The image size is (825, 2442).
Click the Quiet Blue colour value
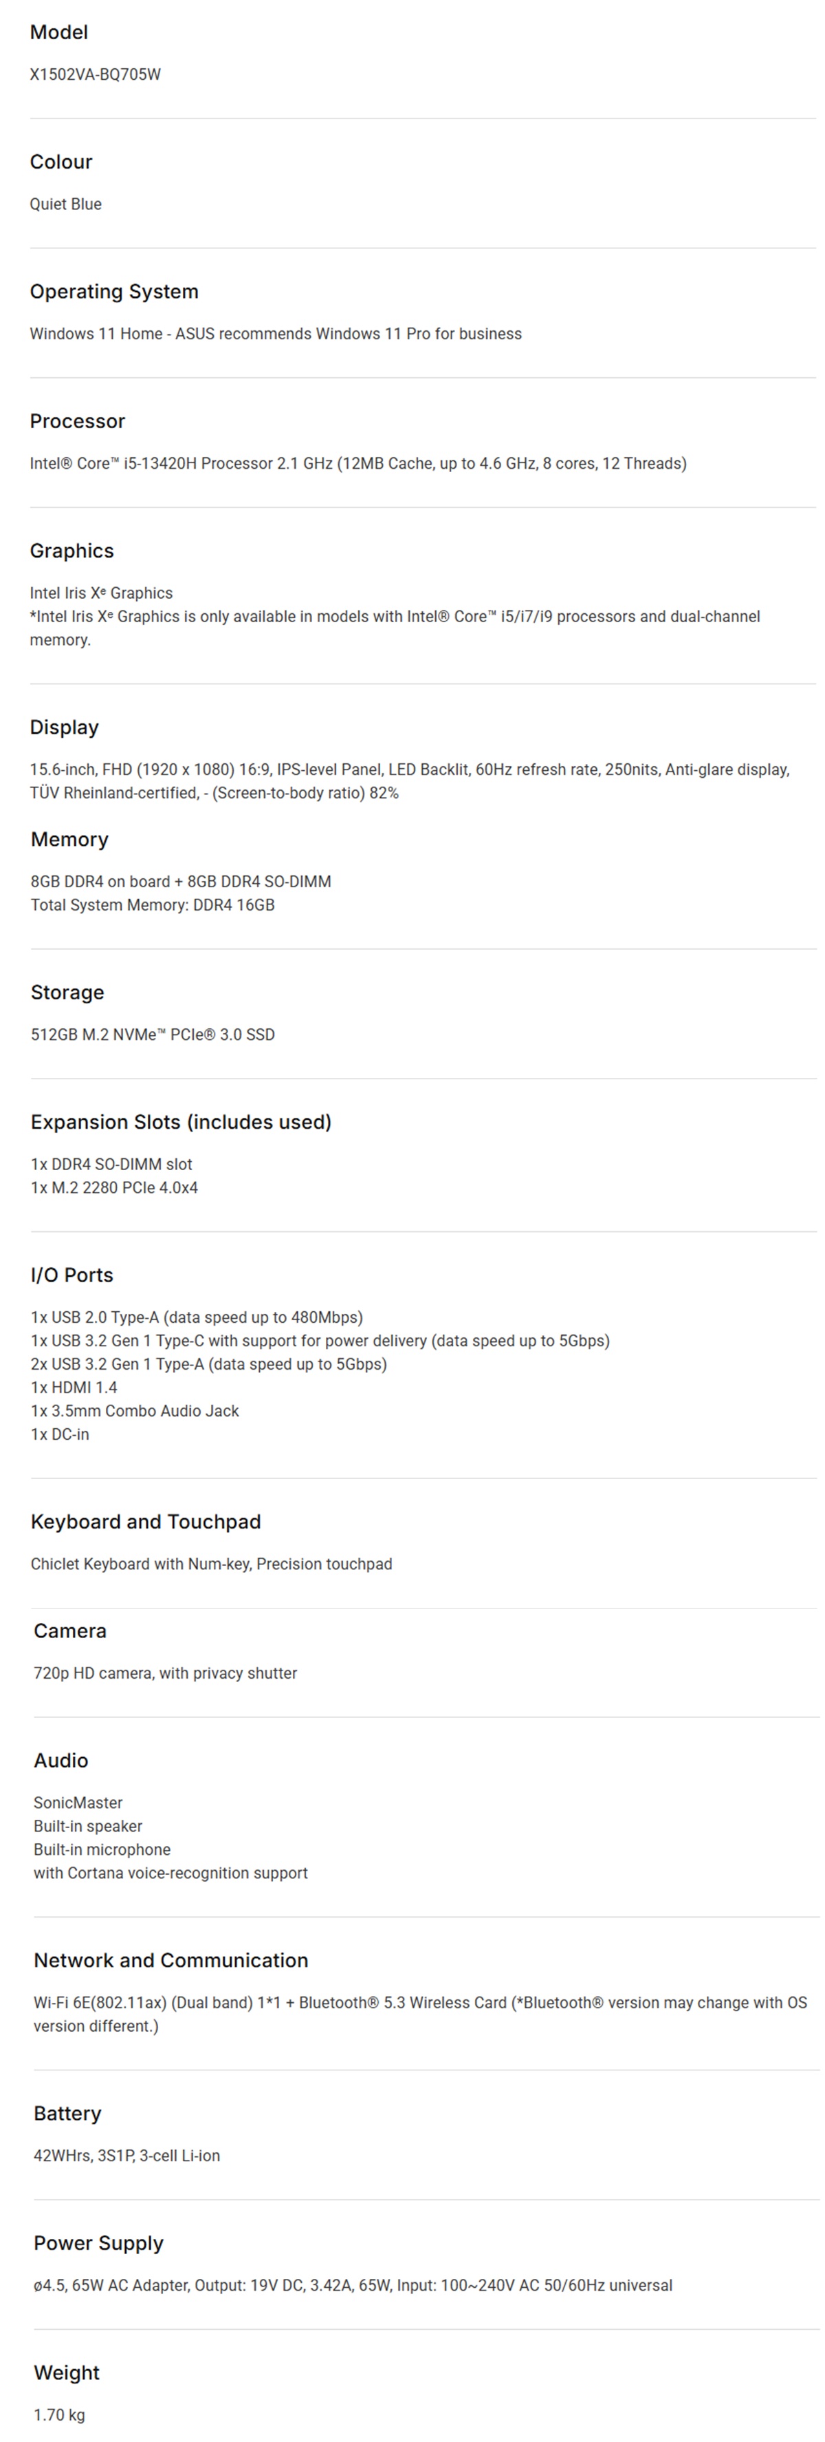point(65,204)
